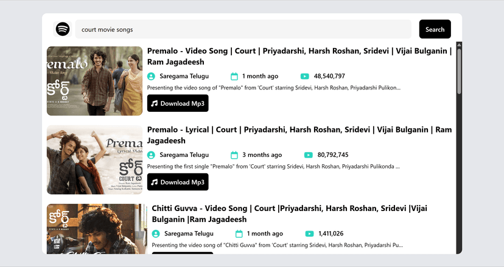Screen dimensions: 504x267
Task: Click calendar icon beside '1 month ago' for Premalo Video Song
Action: [x=234, y=76]
